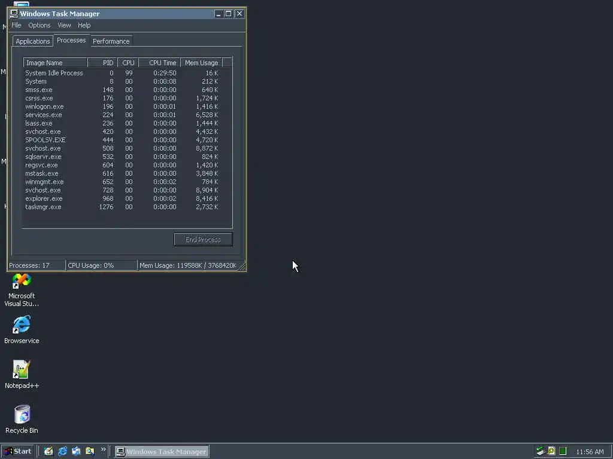The width and height of the screenshot is (613, 459).
Task: Select the System Idle Process row
Action: [x=122, y=73]
